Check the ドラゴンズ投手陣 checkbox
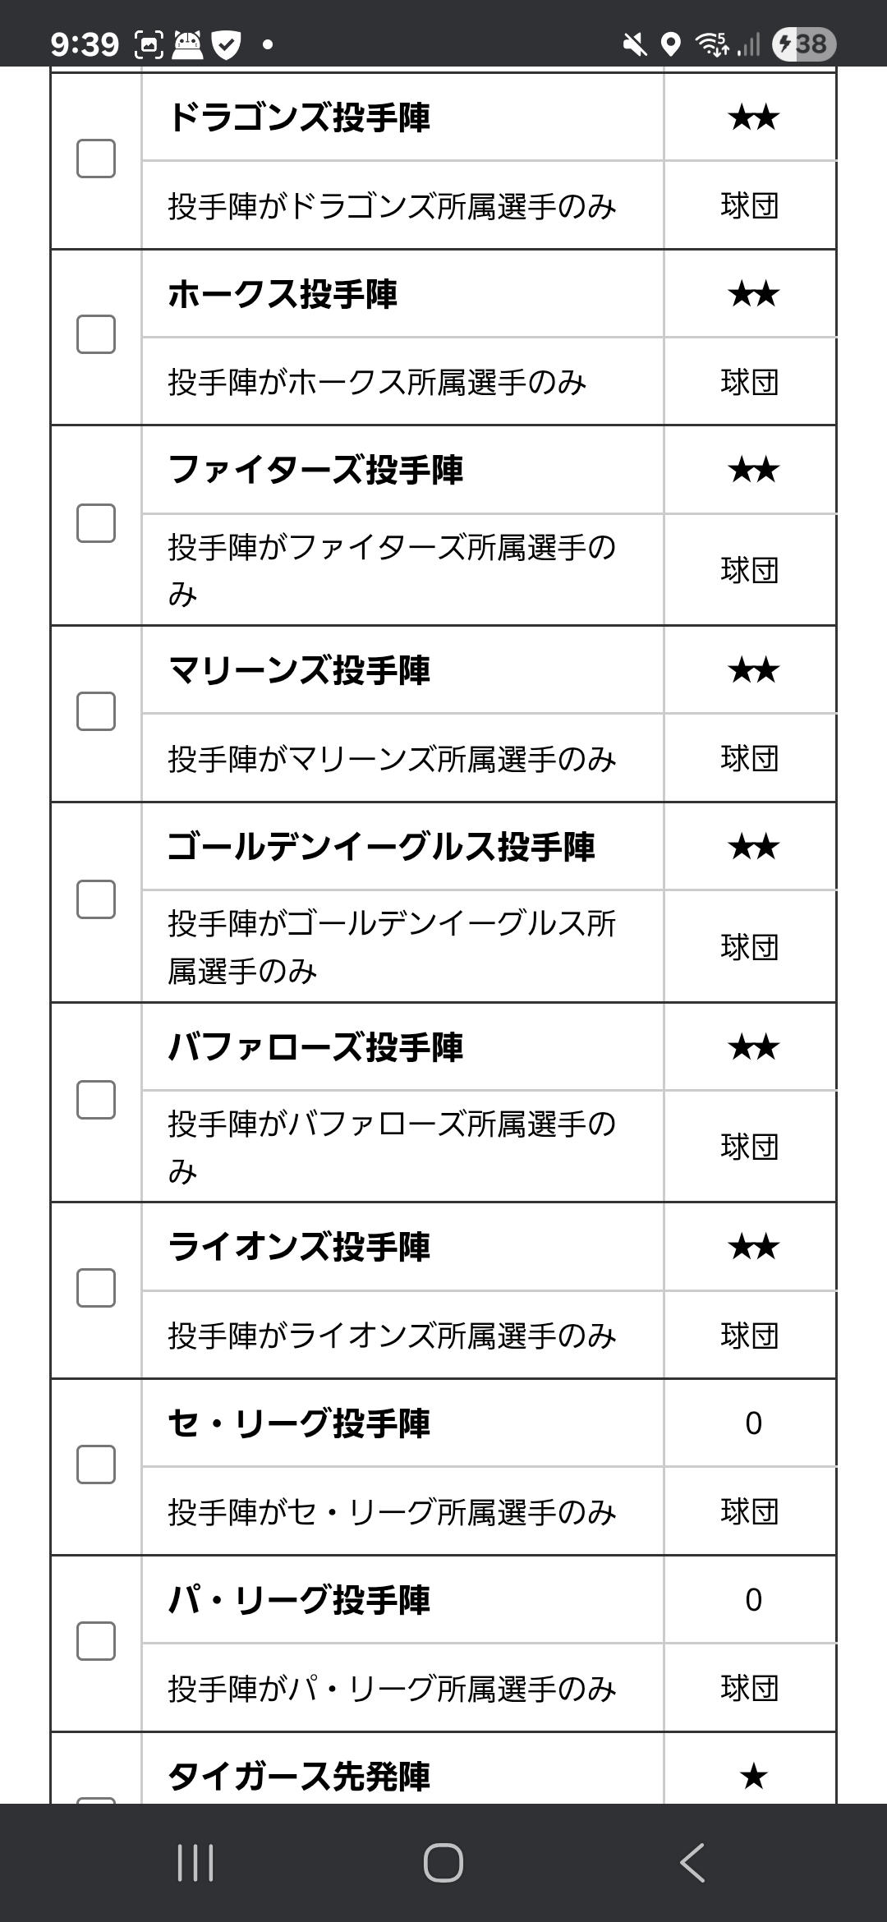 pyautogui.click(x=96, y=159)
